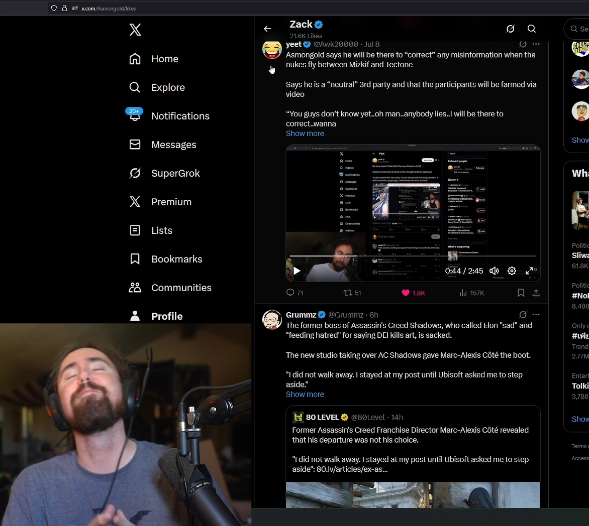View analytics showing 157K views
589x526 pixels.
(472, 293)
